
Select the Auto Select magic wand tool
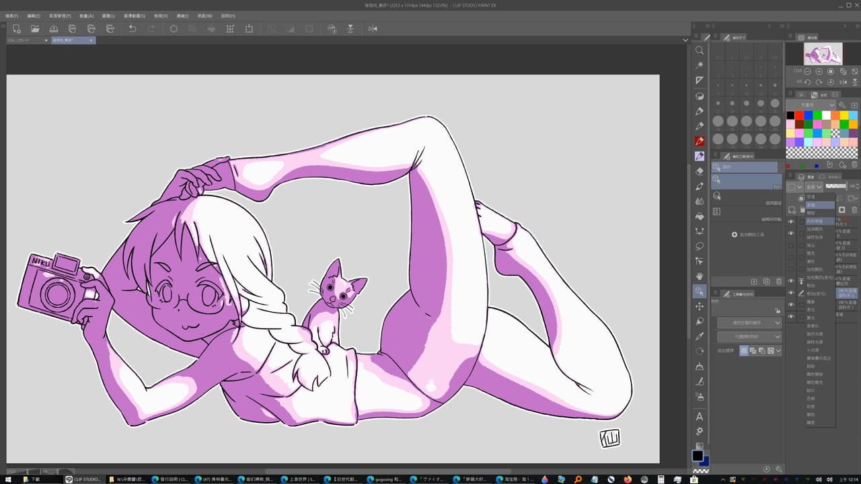pyautogui.click(x=700, y=65)
